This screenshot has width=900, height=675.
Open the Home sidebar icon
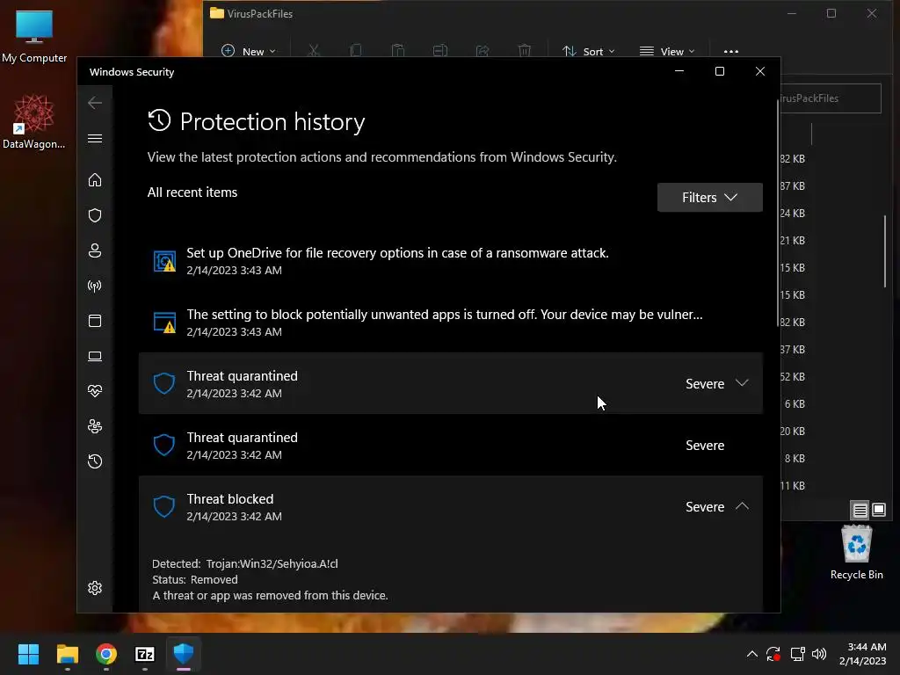[95, 180]
